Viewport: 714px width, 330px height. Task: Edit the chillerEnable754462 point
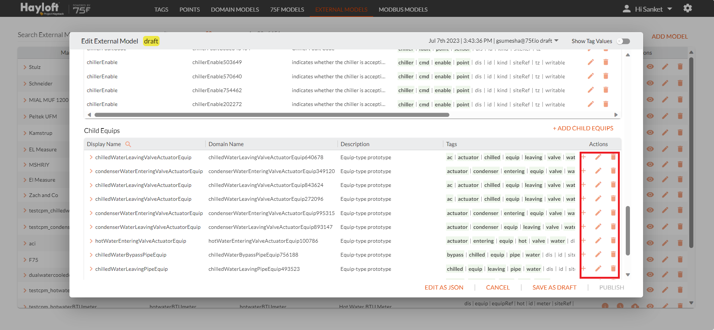(591, 90)
